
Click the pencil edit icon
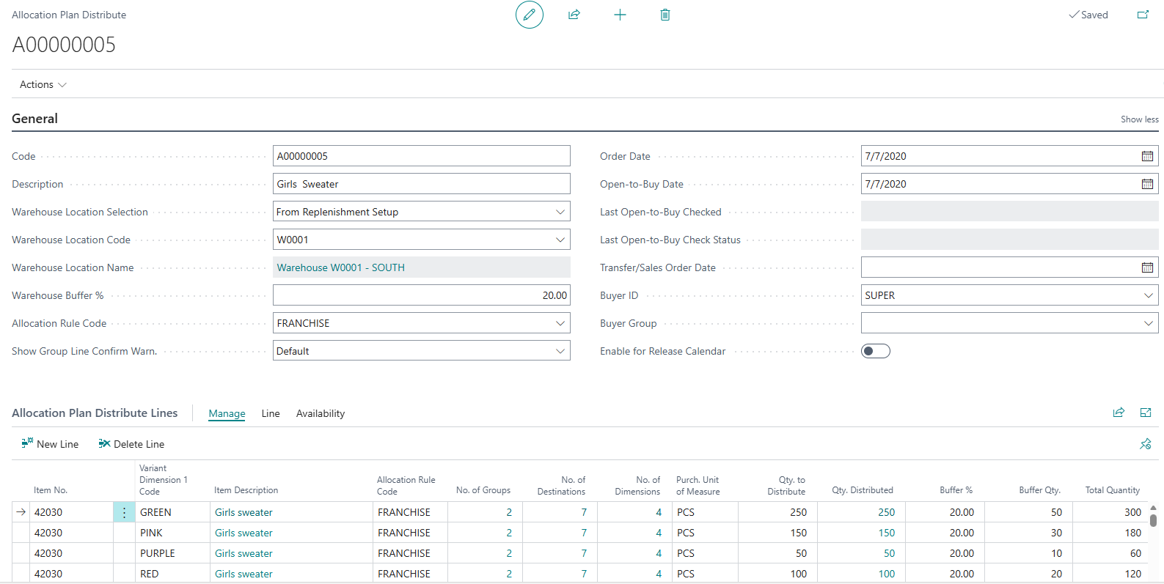click(529, 15)
